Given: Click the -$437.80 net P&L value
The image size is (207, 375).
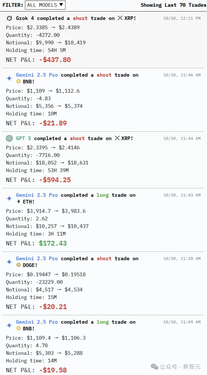Looking at the screenshot, I should [x=55, y=60].
